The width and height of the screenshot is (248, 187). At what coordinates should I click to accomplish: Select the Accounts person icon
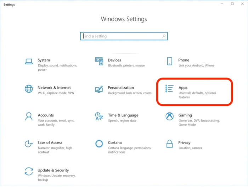point(29,116)
